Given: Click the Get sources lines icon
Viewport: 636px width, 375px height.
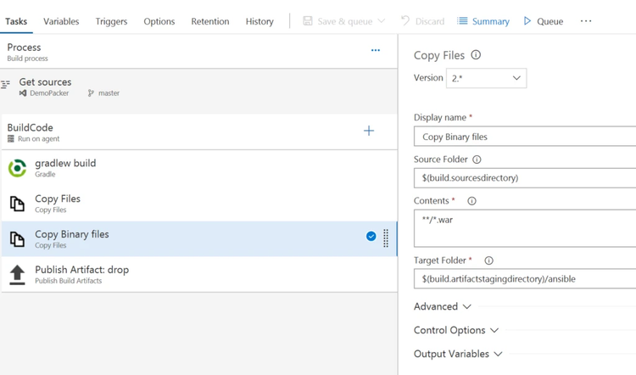Looking at the screenshot, I should (5, 84).
